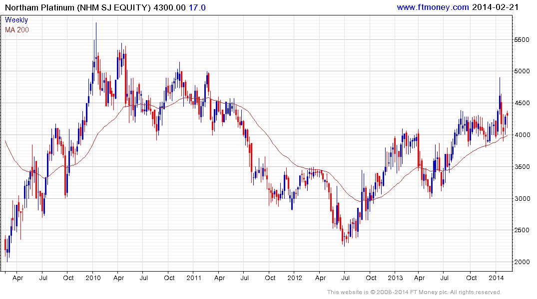Click the 3500 price axis label

[x=522, y=167]
